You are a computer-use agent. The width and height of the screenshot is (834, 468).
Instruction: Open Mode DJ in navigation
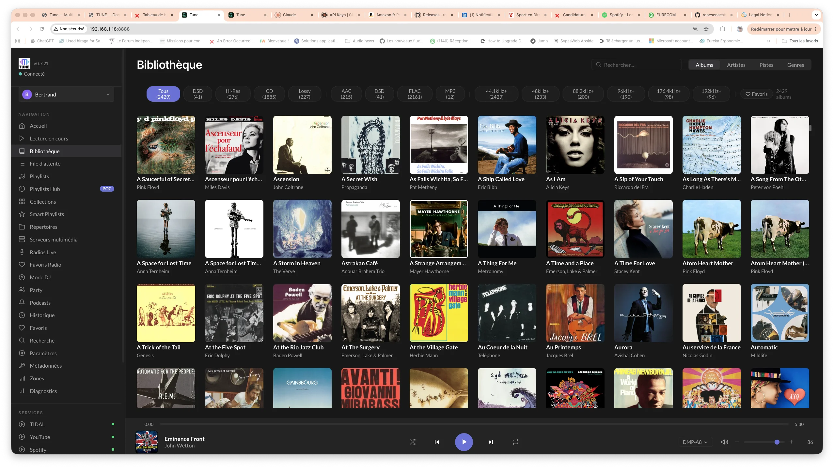(x=66, y=277)
